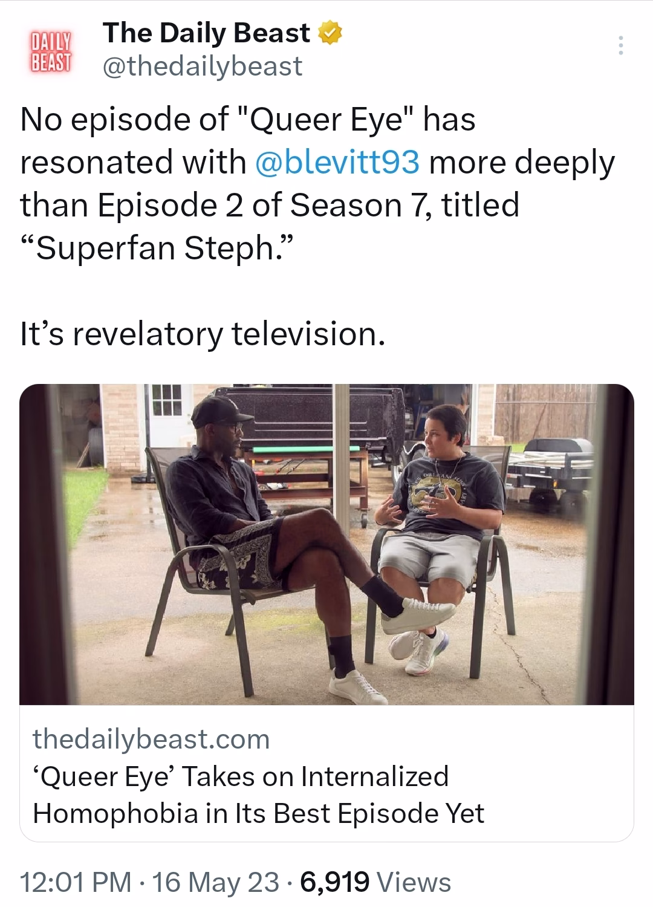653x907 pixels.
Task: Click the 6,919 view count number
Action: coord(334,882)
